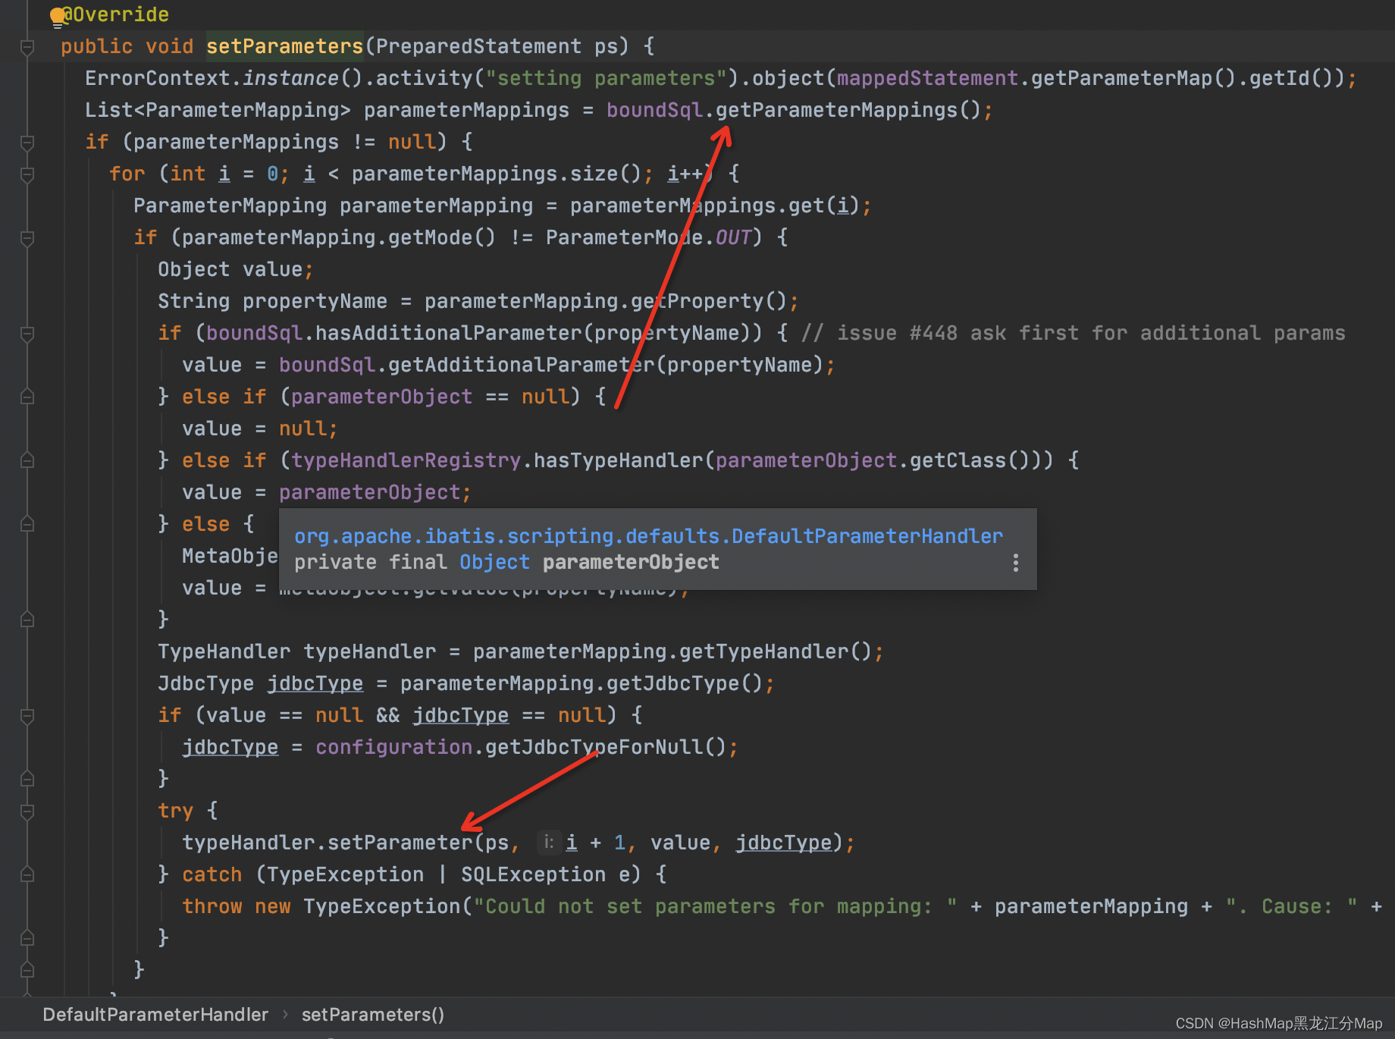Click 'Object value;' declaration
This screenshot has width=1395, height=1039.
(236, 269)
